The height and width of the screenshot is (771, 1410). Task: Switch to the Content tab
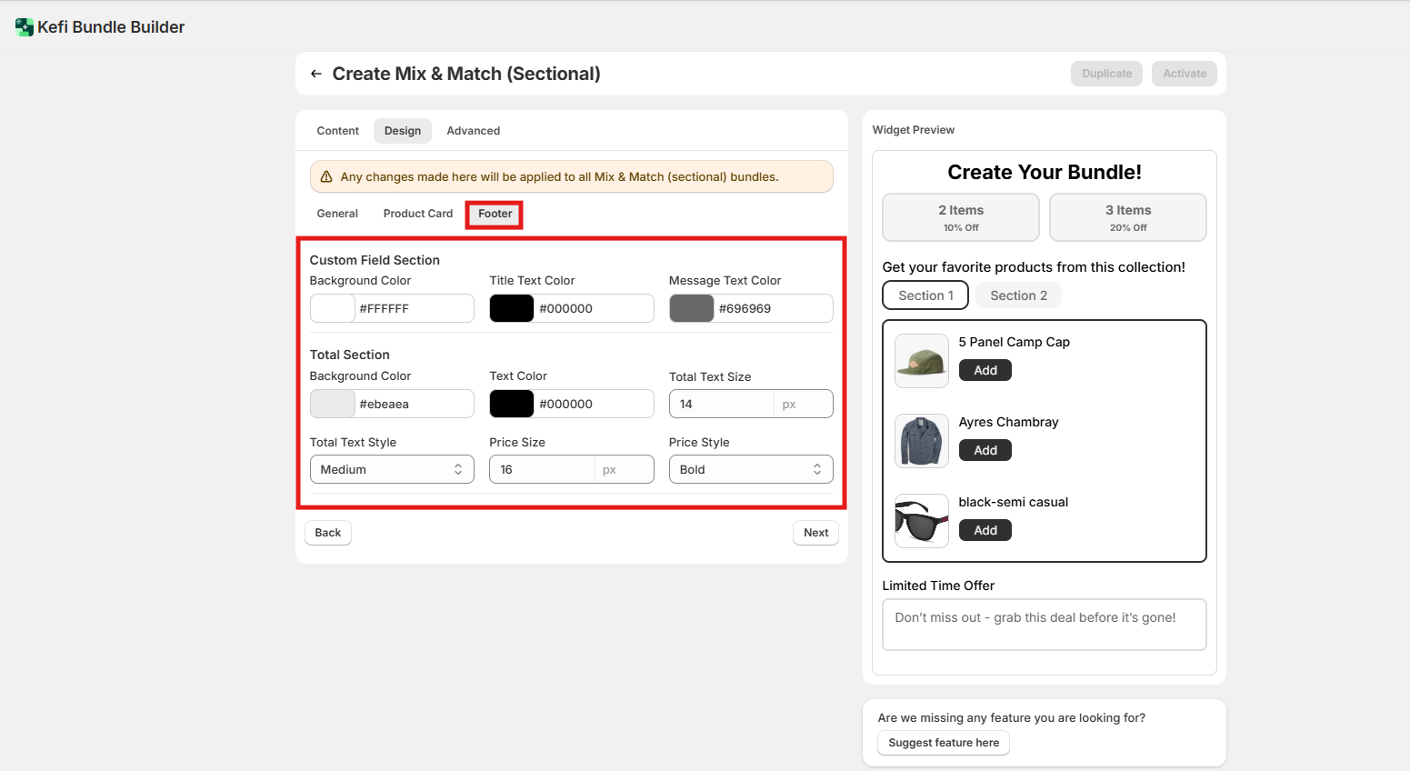click(337, 131)
